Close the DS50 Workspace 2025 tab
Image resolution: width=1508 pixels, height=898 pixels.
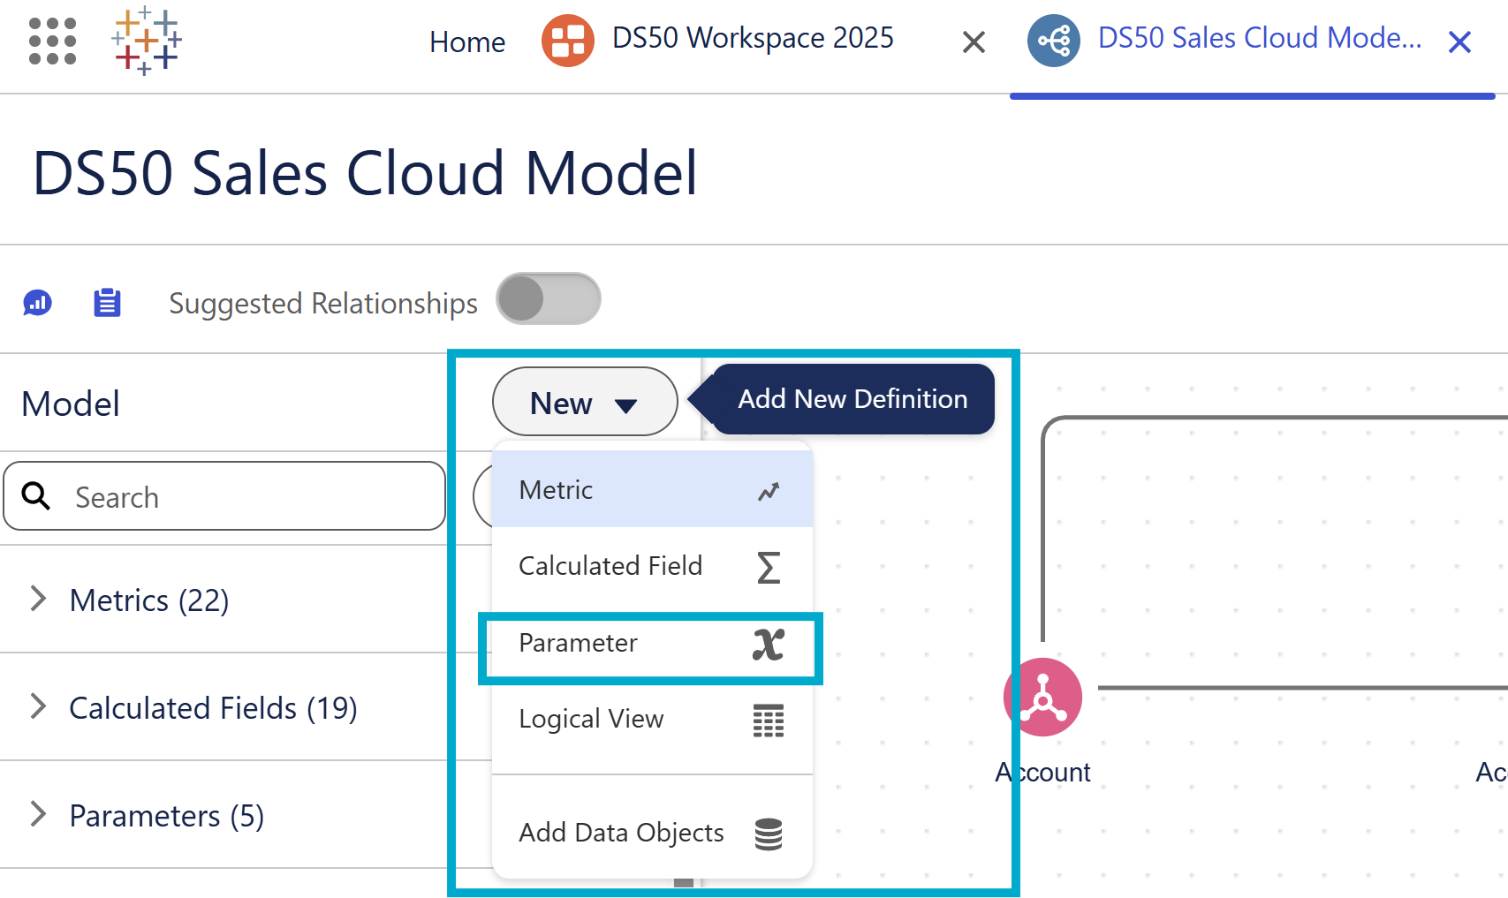[x=974, y=42]
